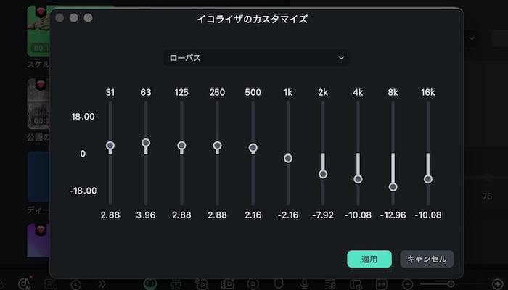
Task: Click the zoom out minus icon in timeline toolbar
Action: point(408,284)
